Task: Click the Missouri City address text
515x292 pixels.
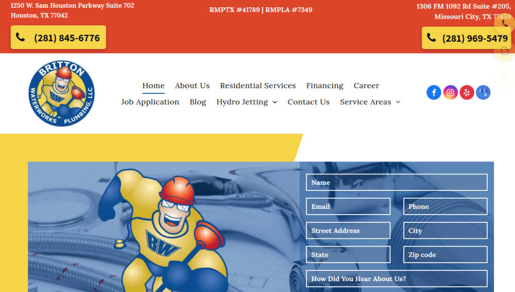Action: coord(463,11)
